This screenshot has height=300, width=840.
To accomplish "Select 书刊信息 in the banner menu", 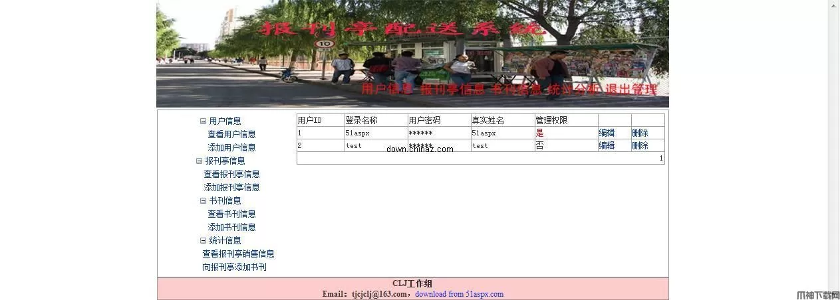I will coord(516,90).
